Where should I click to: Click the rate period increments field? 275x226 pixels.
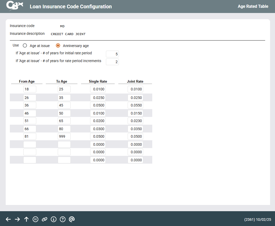[112, 62]
